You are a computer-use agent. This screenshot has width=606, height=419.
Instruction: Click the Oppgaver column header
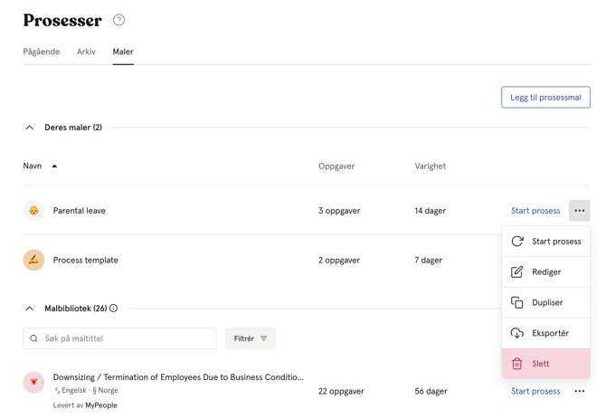336,167
